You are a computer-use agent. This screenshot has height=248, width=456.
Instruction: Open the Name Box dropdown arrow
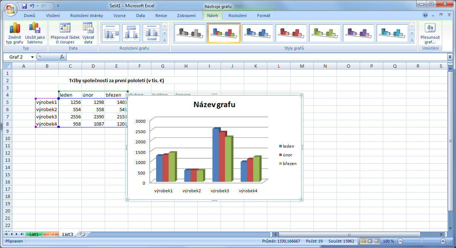coord(32,57)
